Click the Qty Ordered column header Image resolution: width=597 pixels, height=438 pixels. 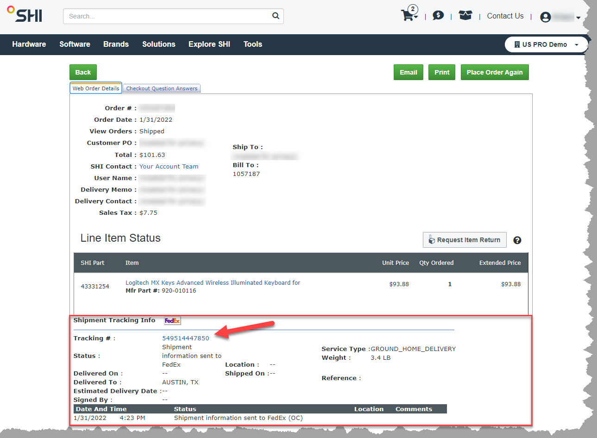click(436, 263)
